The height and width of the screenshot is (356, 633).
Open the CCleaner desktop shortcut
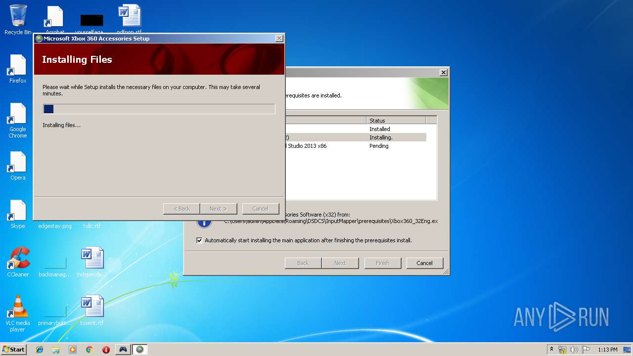pyautogui.click(x=18, y=262)
